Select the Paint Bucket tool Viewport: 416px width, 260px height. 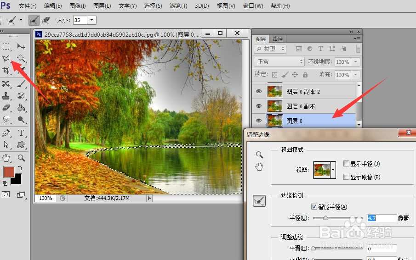[x=21, y=108]
